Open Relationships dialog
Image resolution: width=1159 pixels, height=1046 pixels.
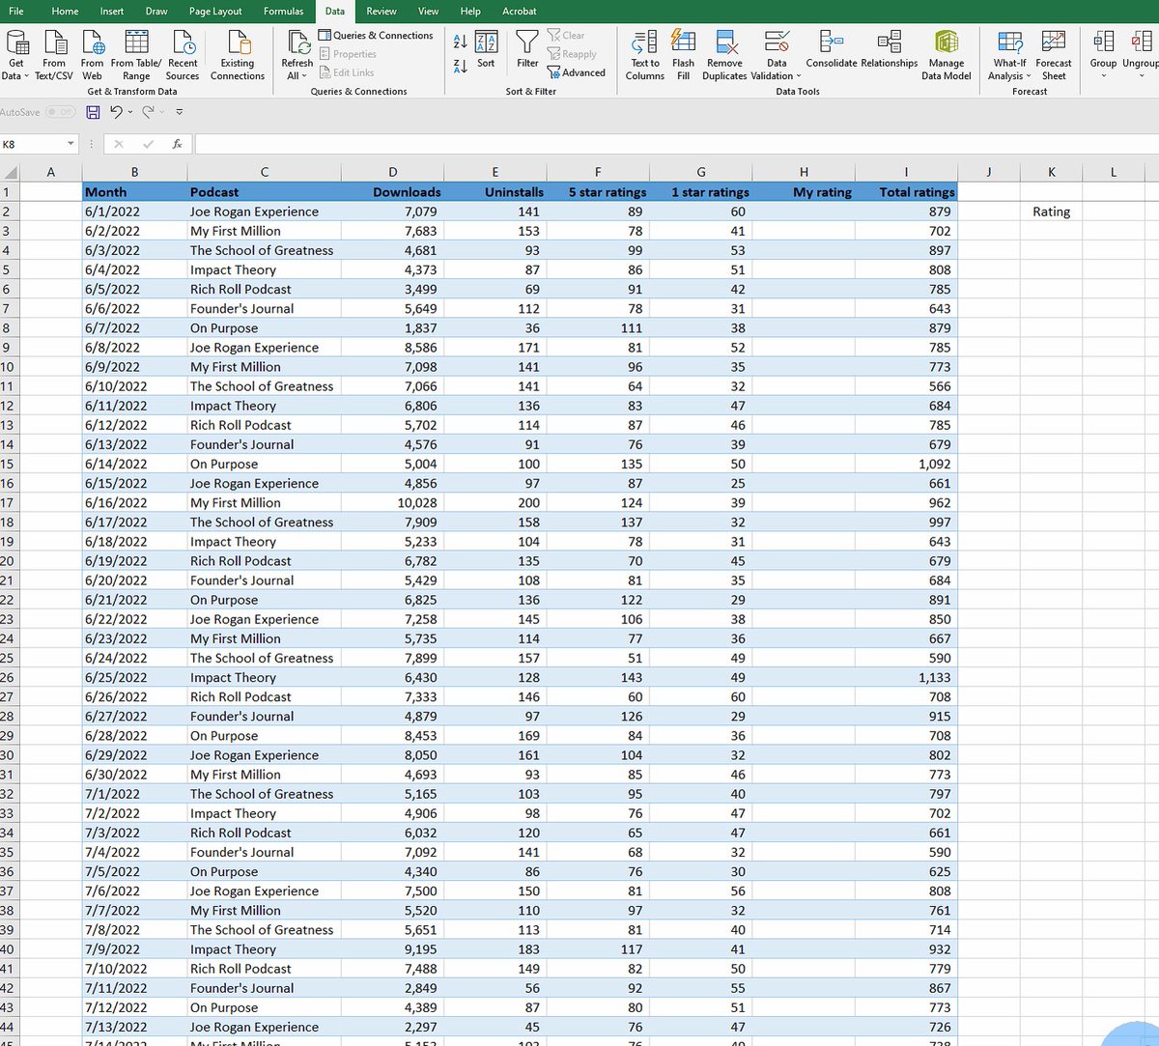click(890, 49)
